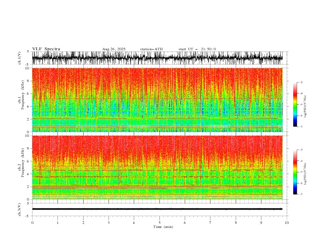Click the ch.2 spectrogram color scale bar
The image size is (323, 250).
(295, 172)
